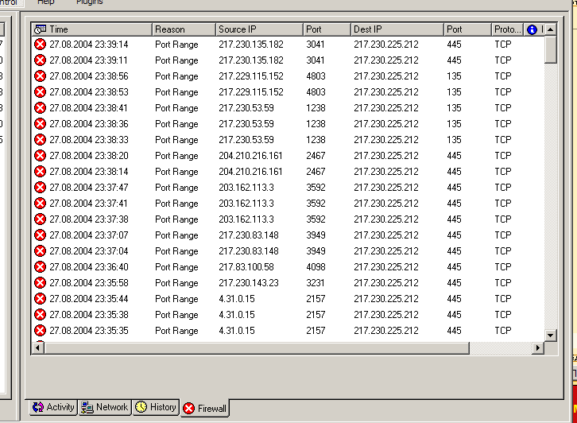Click blocked icon for 23:38:14 entry

click(40, 172)
